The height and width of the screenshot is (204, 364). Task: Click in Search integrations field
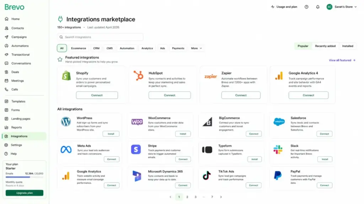(x=100, y=37)
